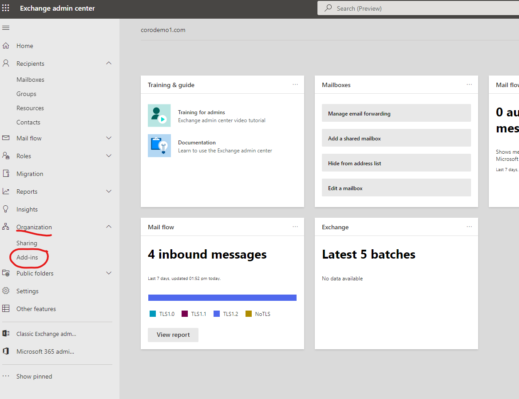
Task: Open Sharing under Organization
Action: point(27,243)
